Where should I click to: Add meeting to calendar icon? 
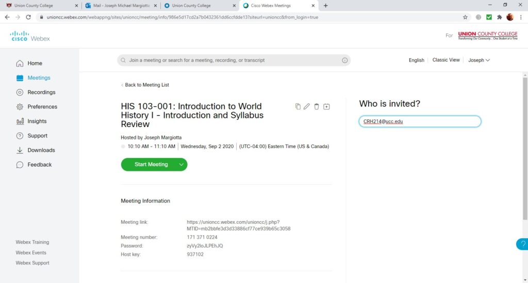[x=326, y=107]
